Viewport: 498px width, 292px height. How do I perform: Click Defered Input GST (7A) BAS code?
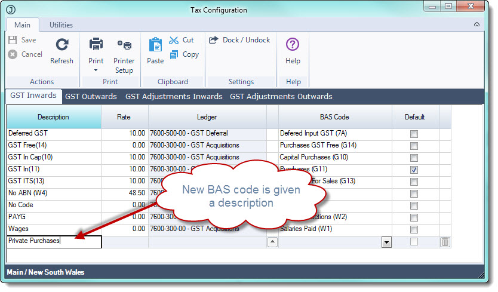pyautogui.click(x=313, y=133)
